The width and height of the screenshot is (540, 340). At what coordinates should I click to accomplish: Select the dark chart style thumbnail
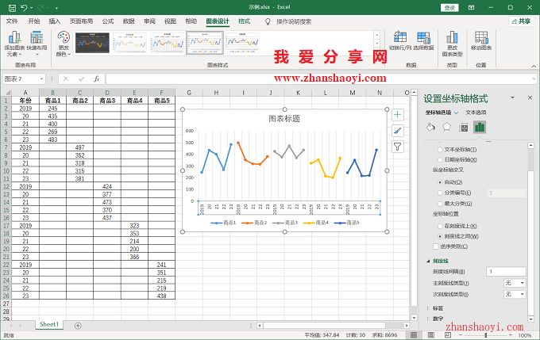(92, 43)
